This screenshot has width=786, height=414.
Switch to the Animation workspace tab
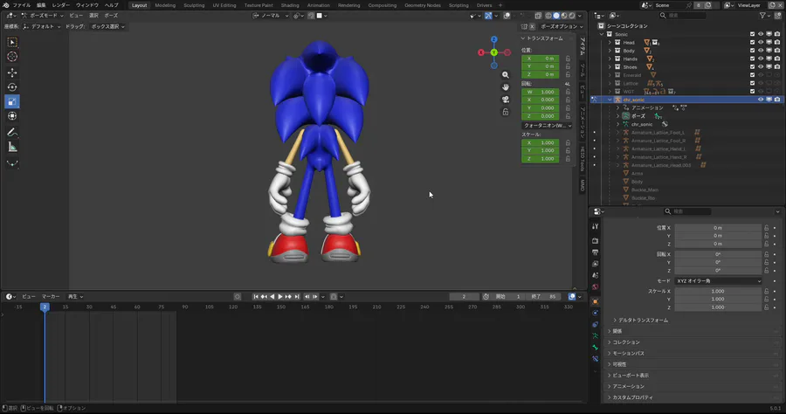pyautogui.click(x=318, y=5)
